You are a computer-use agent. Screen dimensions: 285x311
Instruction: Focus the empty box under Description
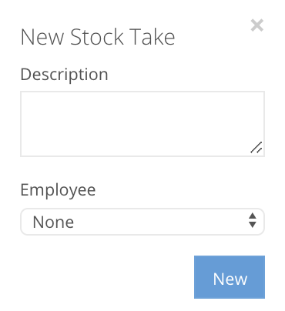[142, 124]
